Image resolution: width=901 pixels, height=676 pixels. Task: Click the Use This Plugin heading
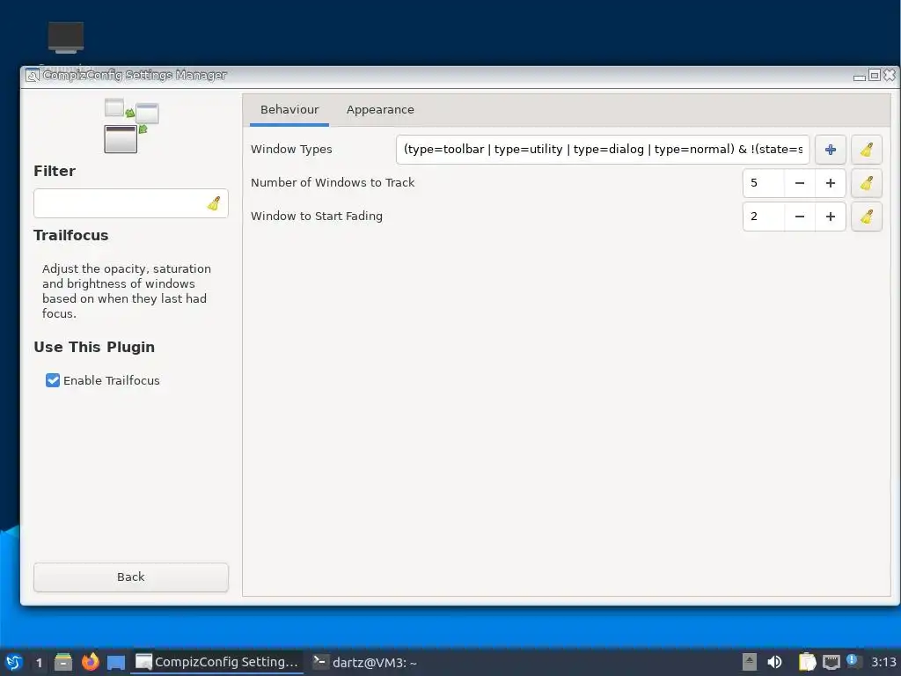94,347
